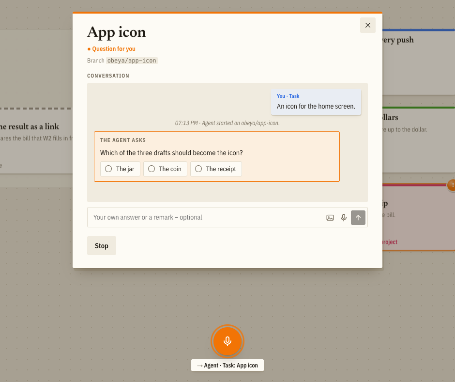Click the "CONVERSATION" section label
The width and height of the screenshot is (455, 382).
pyautogui.click(x=108, y=76)
